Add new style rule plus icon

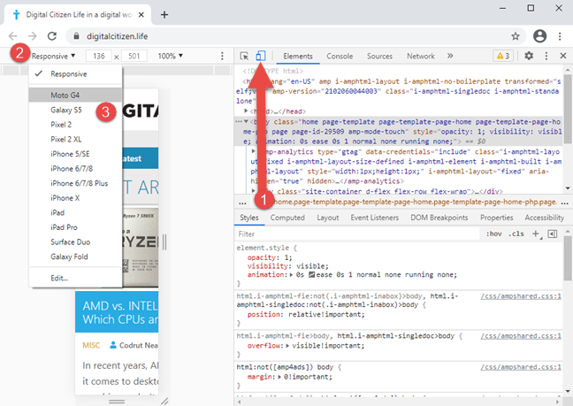[536, 234]
